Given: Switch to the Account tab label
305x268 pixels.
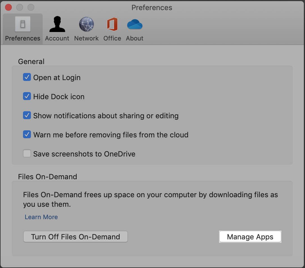Looking at the screenshot, I should [x=57, y=38].
